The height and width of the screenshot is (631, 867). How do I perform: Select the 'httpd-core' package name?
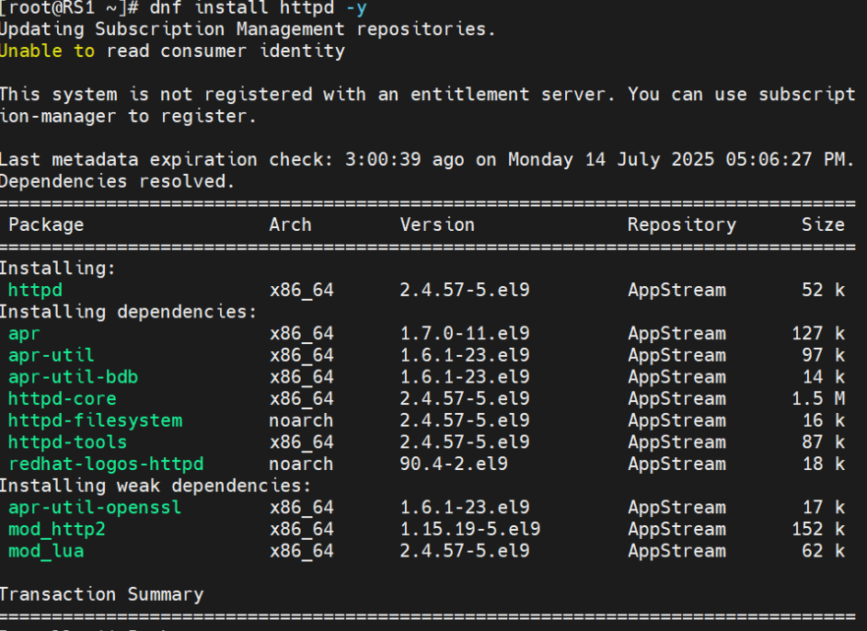63,399
